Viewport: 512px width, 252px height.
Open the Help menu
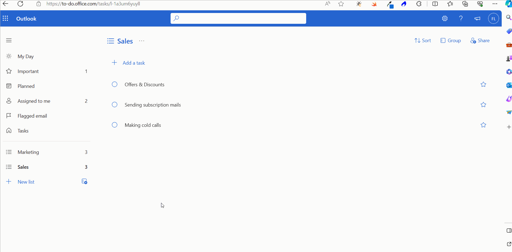pyautogui.click(x=461, y=18)
